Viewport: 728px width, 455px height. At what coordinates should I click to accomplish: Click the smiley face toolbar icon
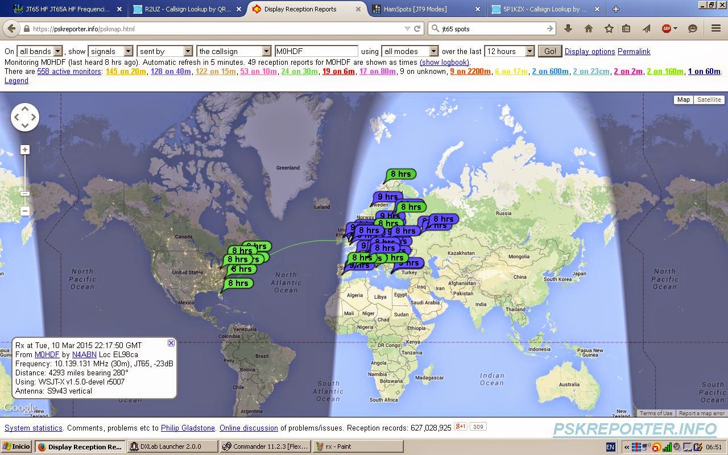[693, 28]
